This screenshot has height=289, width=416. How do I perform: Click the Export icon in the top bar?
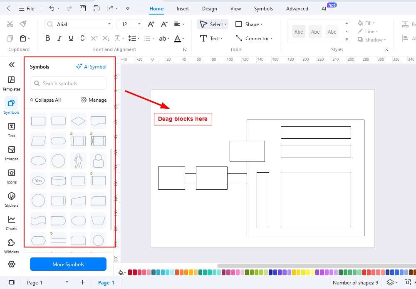click(109, 8)
